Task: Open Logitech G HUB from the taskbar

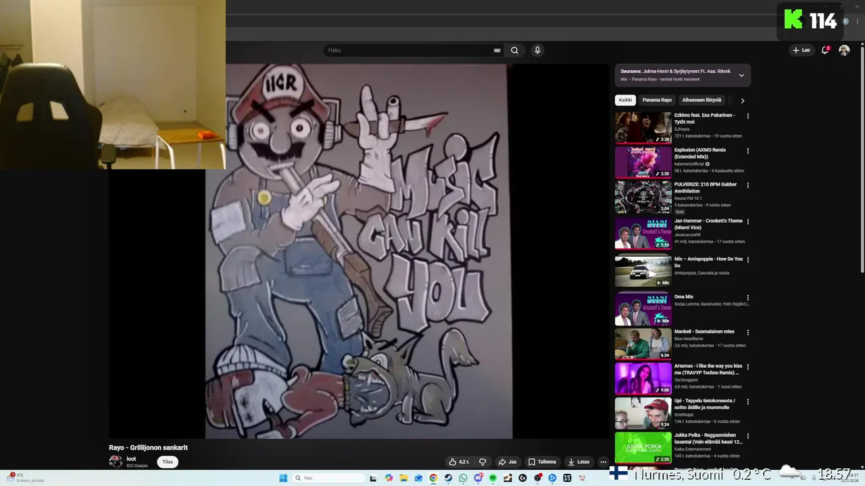Action: pos(522,478)
